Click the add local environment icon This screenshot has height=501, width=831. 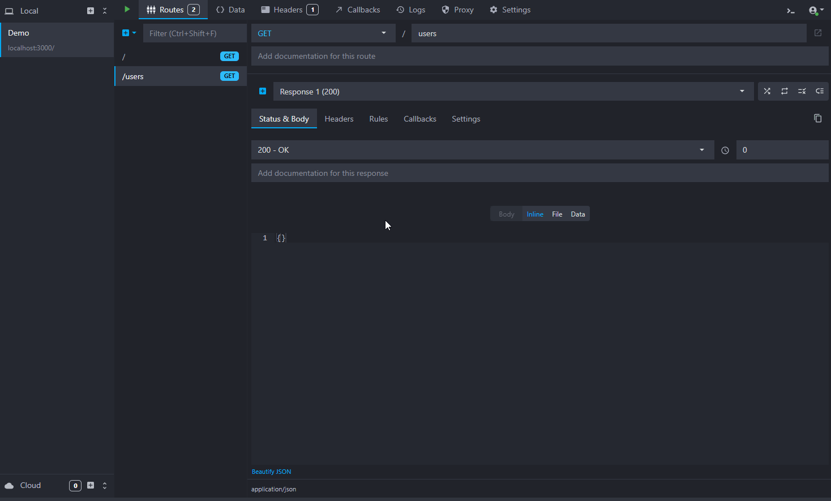coord(91,11)
